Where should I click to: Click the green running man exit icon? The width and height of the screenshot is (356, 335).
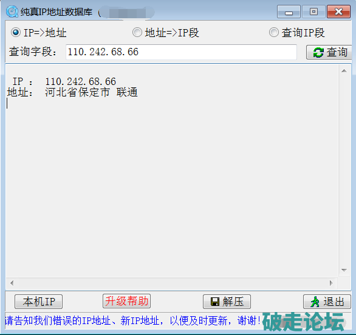[315, 302]
